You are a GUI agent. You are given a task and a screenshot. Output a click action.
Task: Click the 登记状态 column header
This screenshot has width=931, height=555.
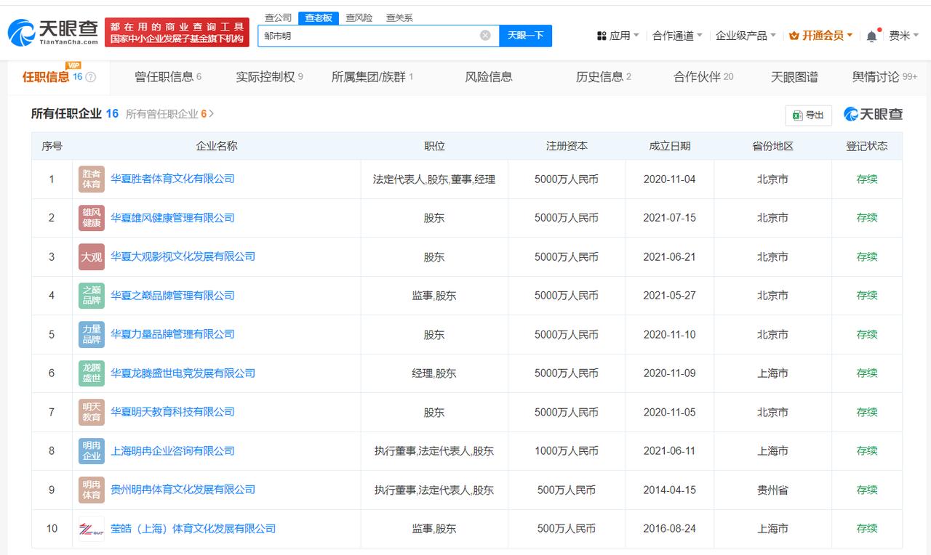[x=867, y=146]
